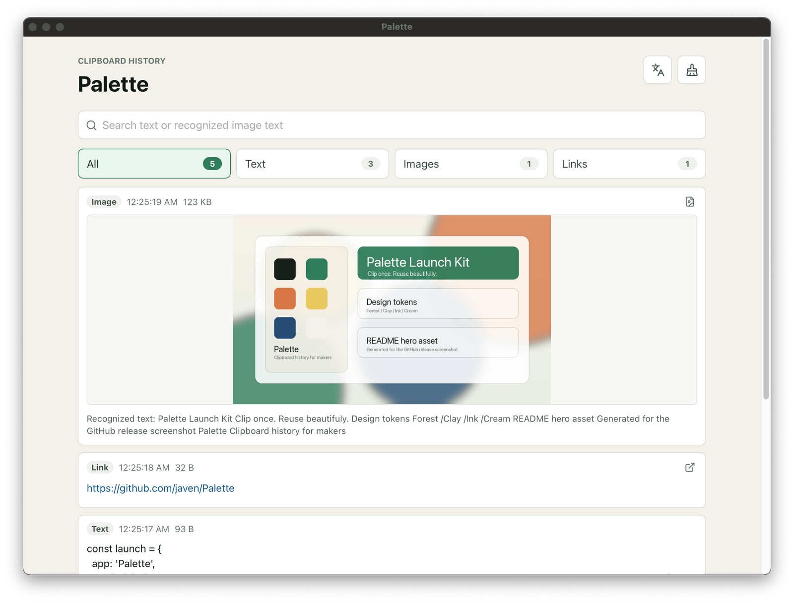Click the 32 B size label
This screenshot has height=603, width=794.
coord(185,468)
